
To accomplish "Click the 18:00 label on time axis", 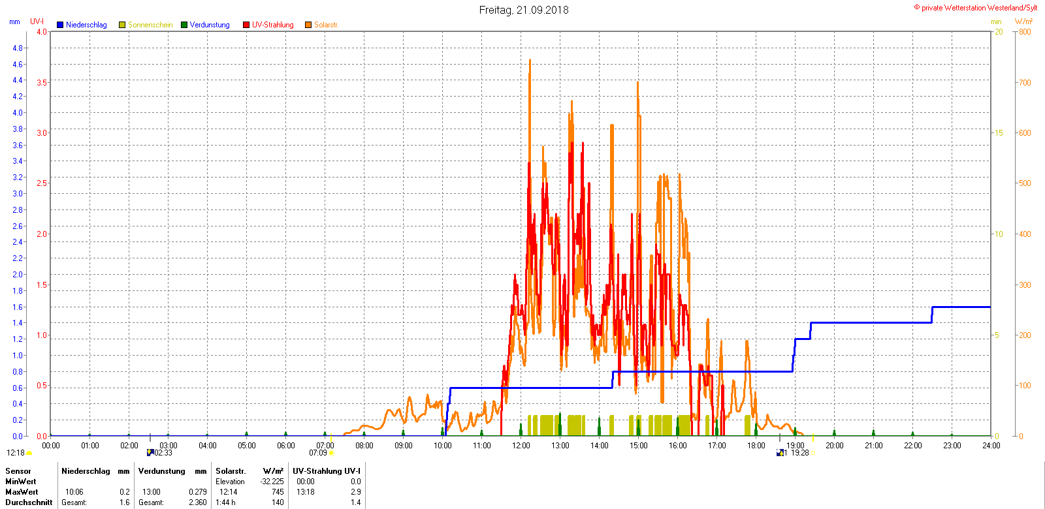I will (756, 446).
